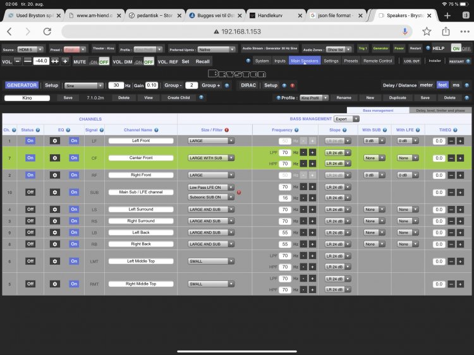The width and height of the screenshot is (474, 355).
Task: Open the System tab
Action: pyautogui.click(x=262, y=61)
